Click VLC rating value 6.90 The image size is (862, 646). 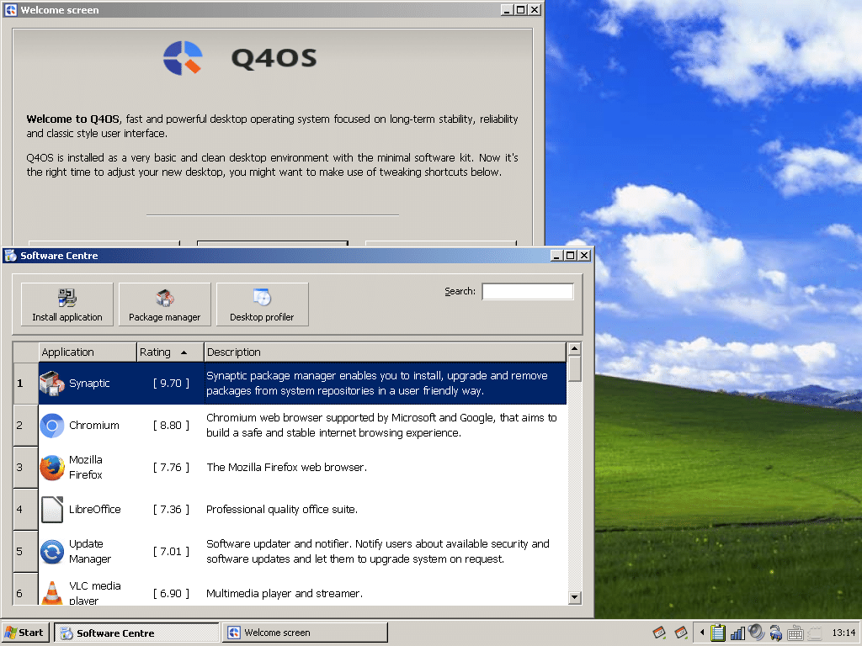tap(171, 593)
